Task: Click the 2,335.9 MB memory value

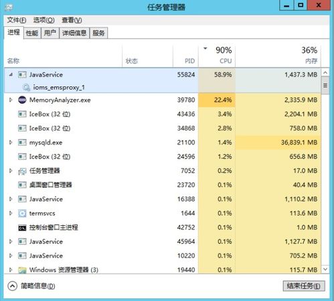Action: [x=301, y=100]
